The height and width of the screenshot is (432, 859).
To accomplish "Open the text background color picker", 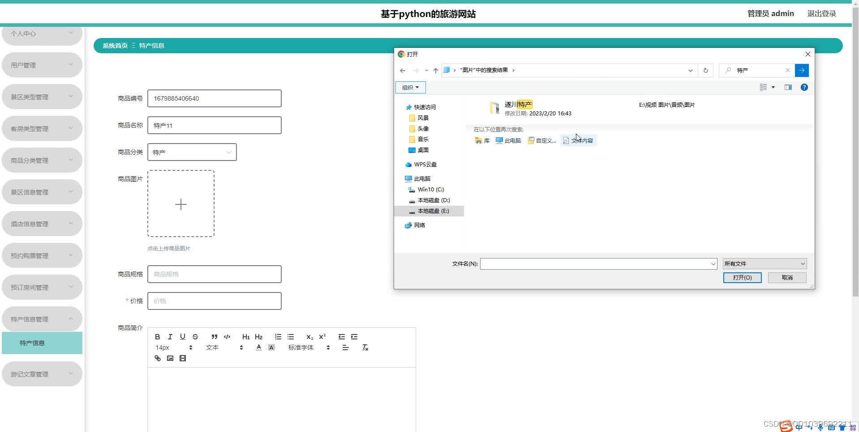I will pyautogui.click(x=271, y=347).
